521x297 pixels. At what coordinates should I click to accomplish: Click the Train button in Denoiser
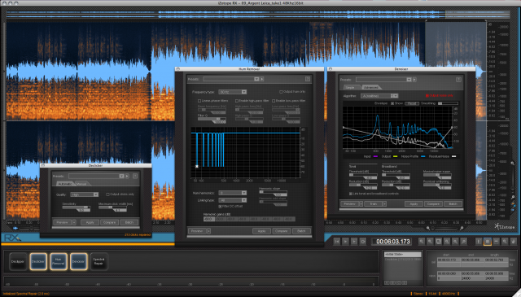point(373,203)
